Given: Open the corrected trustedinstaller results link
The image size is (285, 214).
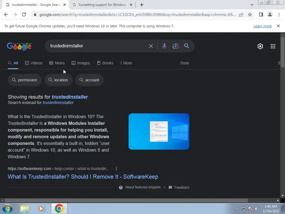Looking at the screenshot, I should pos(70,97).
